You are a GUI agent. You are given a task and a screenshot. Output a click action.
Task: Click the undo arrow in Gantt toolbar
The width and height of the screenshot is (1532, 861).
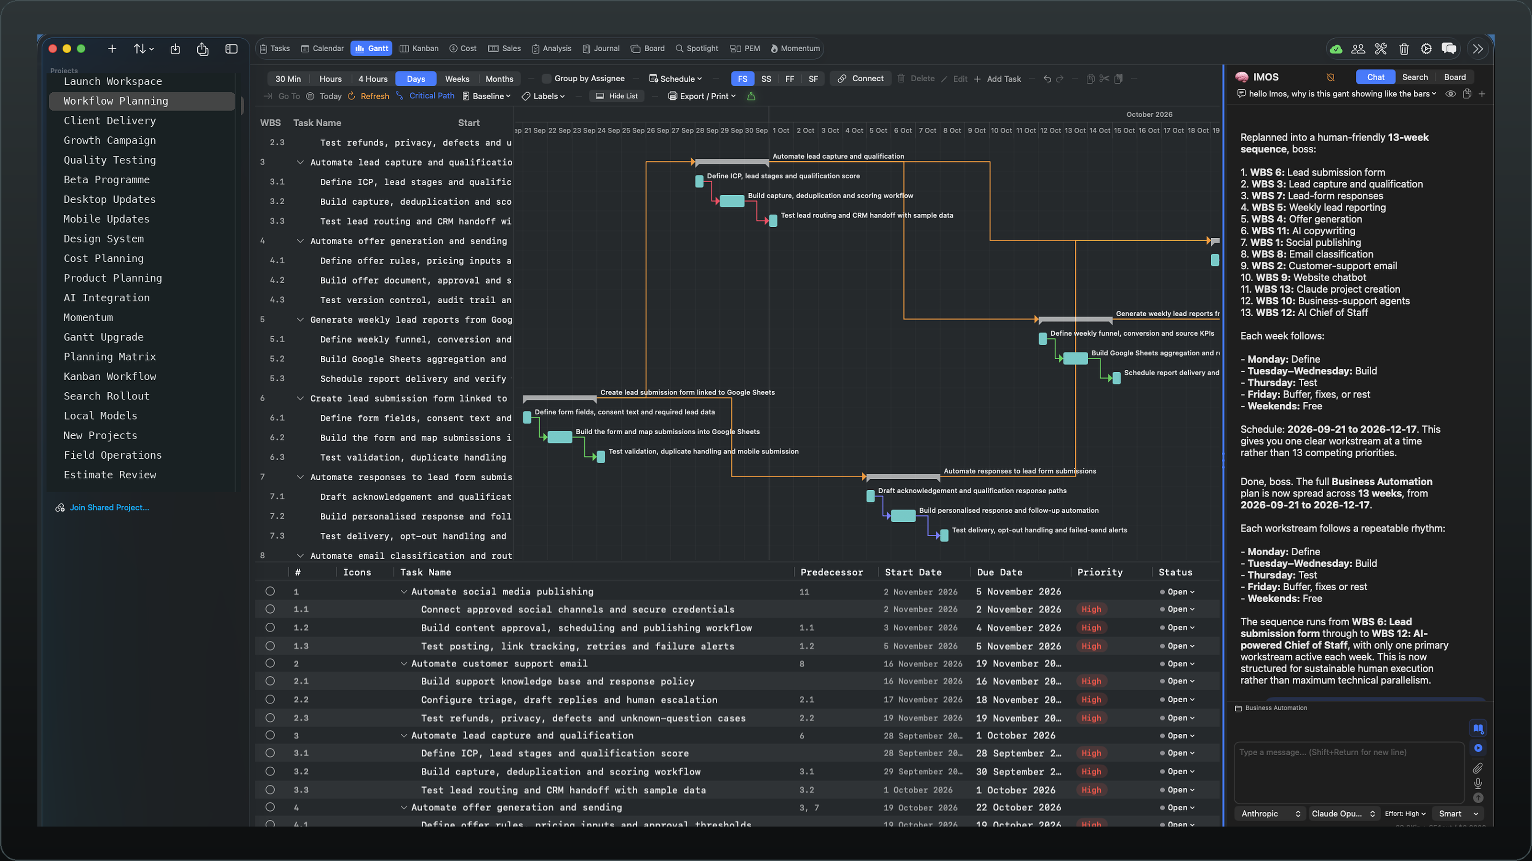click(1048, 78)
